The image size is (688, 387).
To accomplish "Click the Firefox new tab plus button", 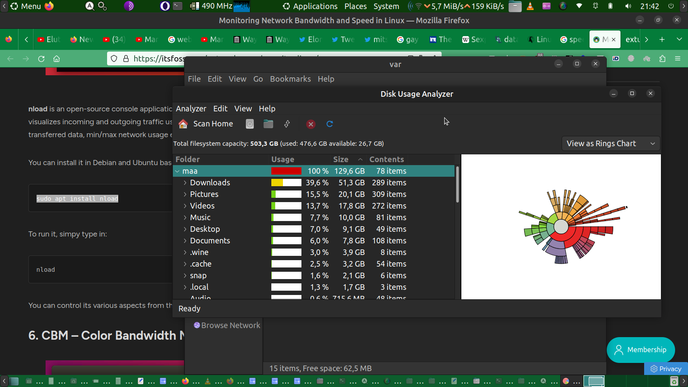I will click(x=662, y=40).
